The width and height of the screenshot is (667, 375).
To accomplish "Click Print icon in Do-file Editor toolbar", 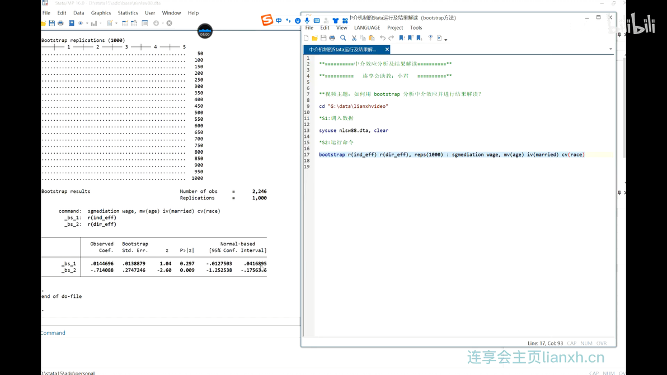I will click(x=332, y=38).
